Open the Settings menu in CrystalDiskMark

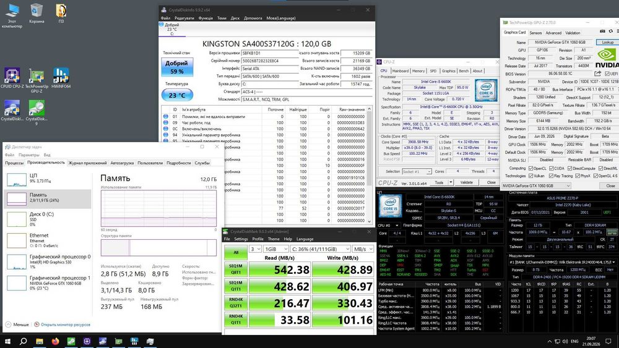(x=241, y=239)
